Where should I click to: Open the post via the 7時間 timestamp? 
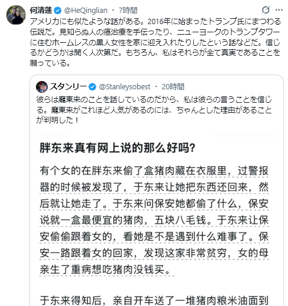point(128,11)
